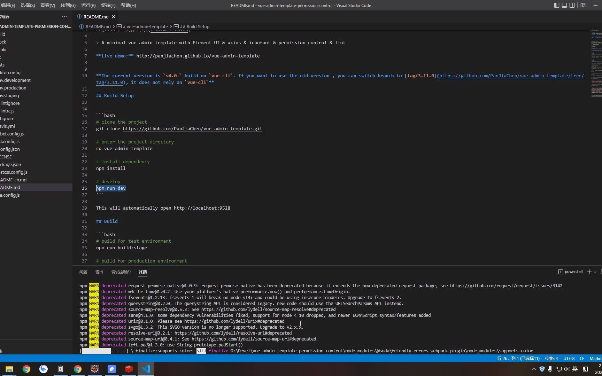Open README-zh.md in explorer
The height and width of the screenshot is (376, 602).
pos(36,180)
